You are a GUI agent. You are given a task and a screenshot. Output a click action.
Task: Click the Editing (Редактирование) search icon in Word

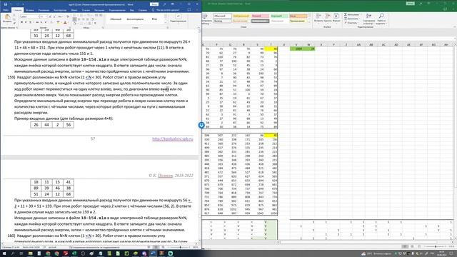tap(178, 16)
